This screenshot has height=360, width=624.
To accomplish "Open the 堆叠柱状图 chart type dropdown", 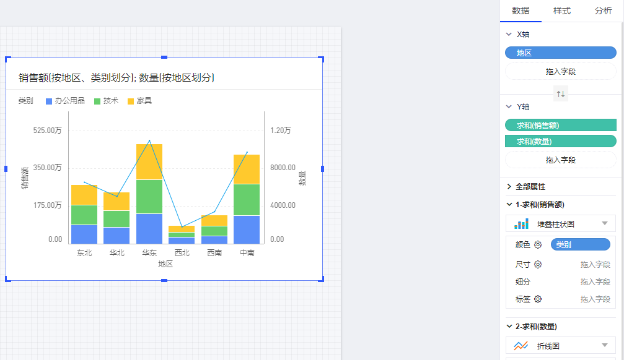I will (604, 223).
